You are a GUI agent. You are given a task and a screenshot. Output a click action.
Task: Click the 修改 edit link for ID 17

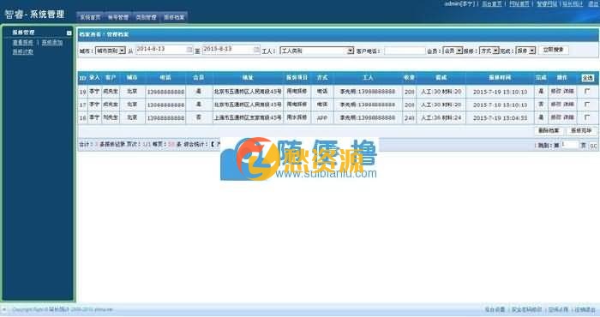pos(555,105)
